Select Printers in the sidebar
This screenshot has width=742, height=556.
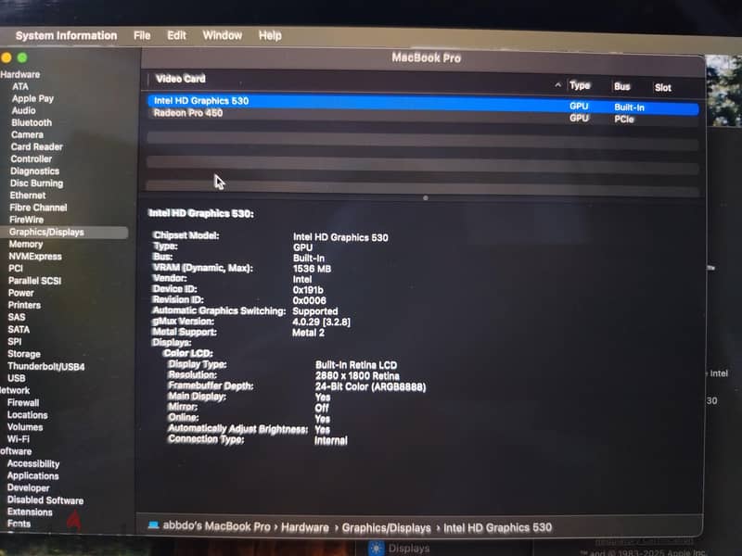pyautogui.click(x=24, y=305)
